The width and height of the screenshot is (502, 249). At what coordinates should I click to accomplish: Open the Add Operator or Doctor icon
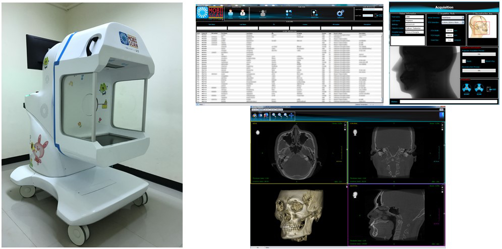point(243,13)
